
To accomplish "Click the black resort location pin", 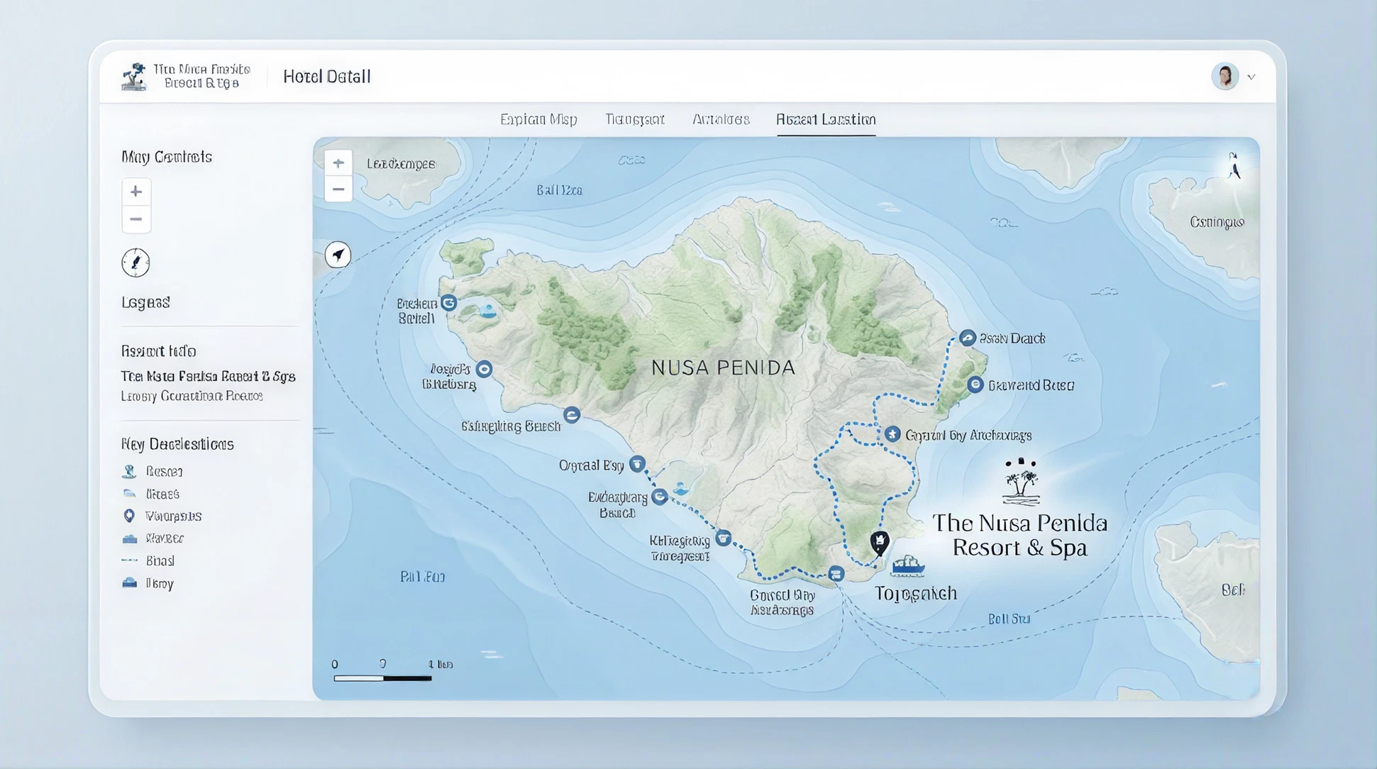I will 880,543.
